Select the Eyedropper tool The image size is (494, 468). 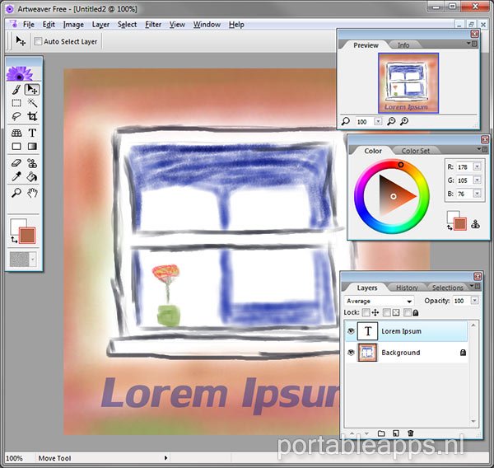point(16,176)
